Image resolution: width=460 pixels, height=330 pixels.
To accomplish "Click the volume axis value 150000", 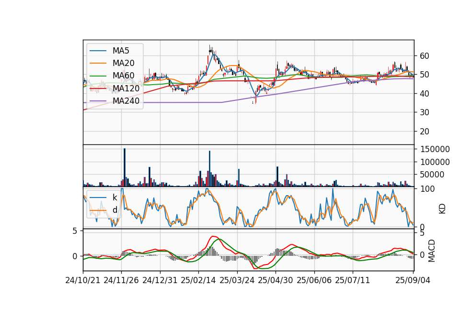I will coord(435,149).
